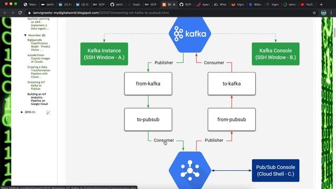Click the Publisher label above the Pub/Sub logo
The width and height of the screenshot is (336, 189).
(214, 140)
